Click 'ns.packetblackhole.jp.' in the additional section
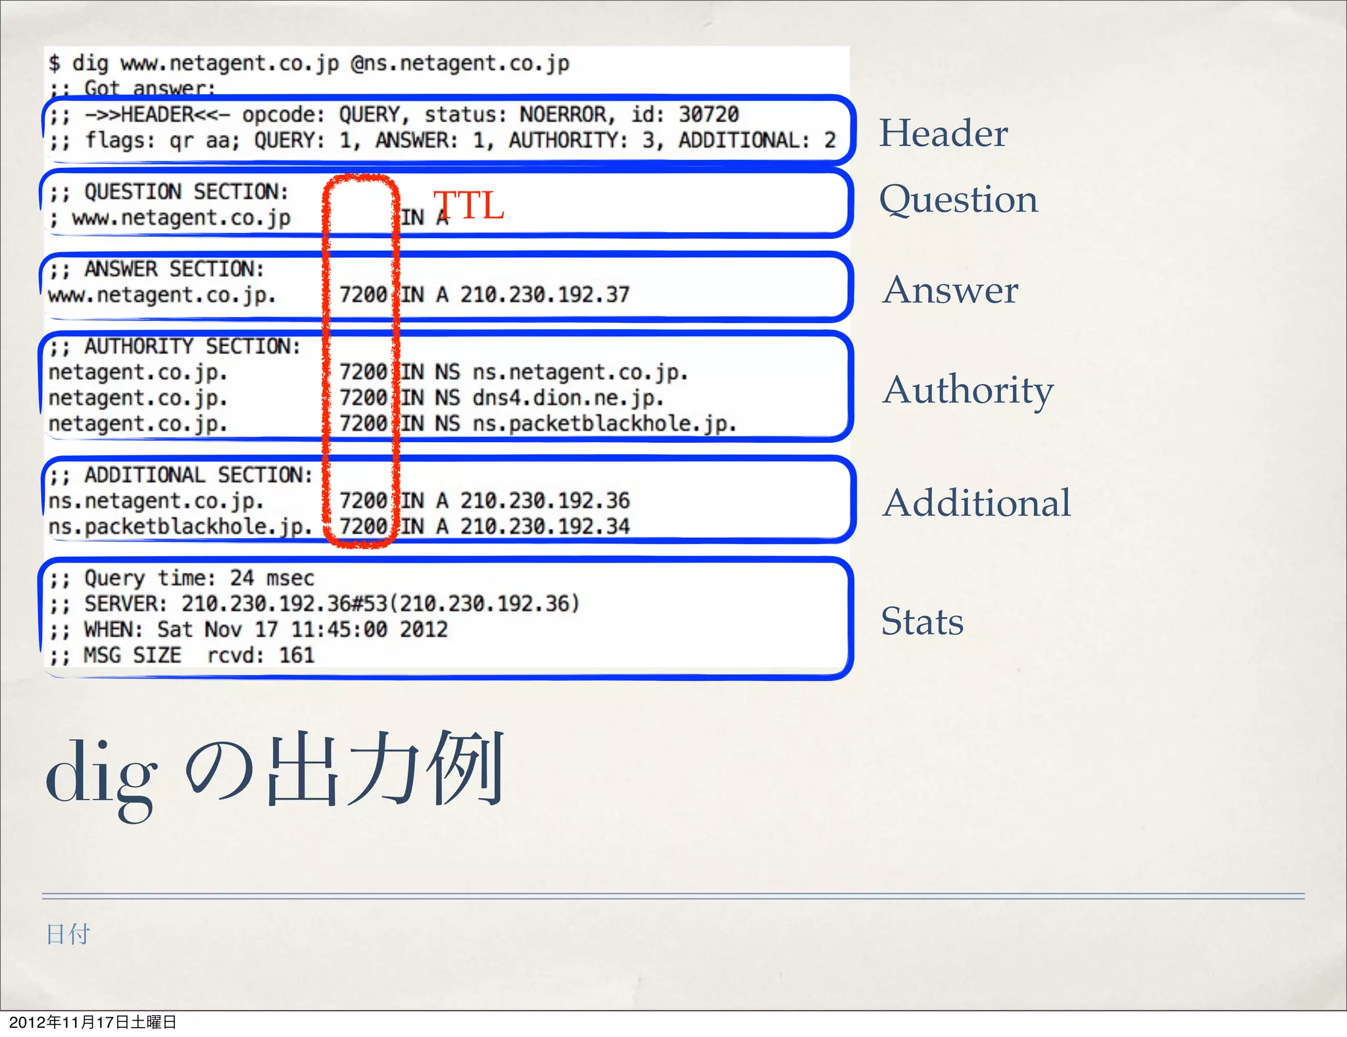This screenshot has width=1347, height=1037. coord(180,527)
